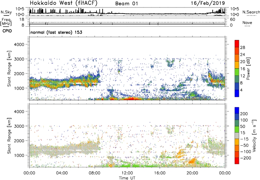Click the 'N.Search' legend label

(x=251, y=12)
